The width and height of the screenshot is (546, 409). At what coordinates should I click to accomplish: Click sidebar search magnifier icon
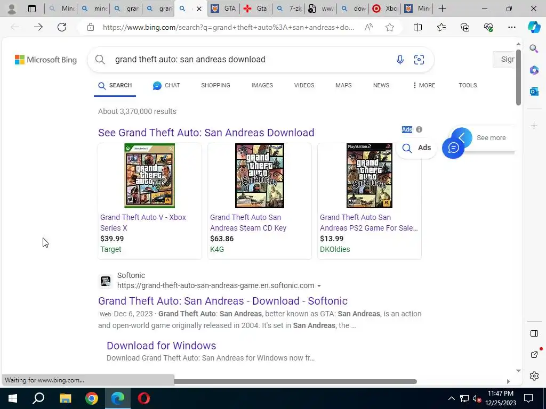click(534, 48)
